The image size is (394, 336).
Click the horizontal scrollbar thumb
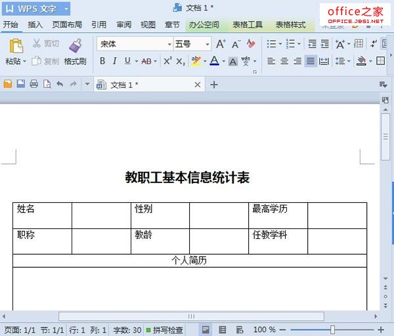pyautogui.click(x=191, y=316)
